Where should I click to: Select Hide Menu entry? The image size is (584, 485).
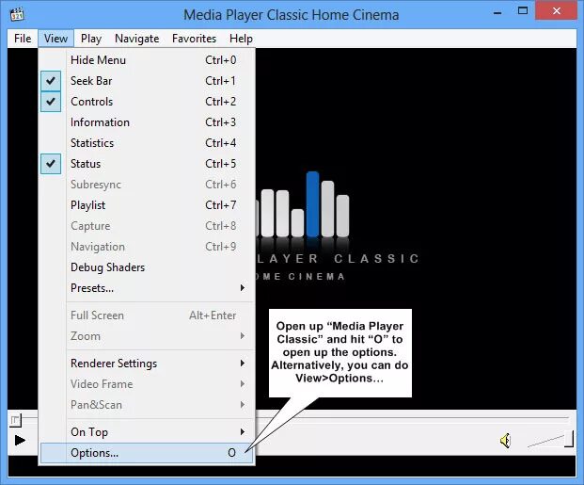(x=147, y=60)
